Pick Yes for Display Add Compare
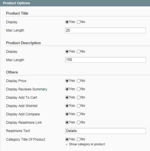The width and height of the screenshot is (150, 151). pyautogui.click(x=67, y=114)
